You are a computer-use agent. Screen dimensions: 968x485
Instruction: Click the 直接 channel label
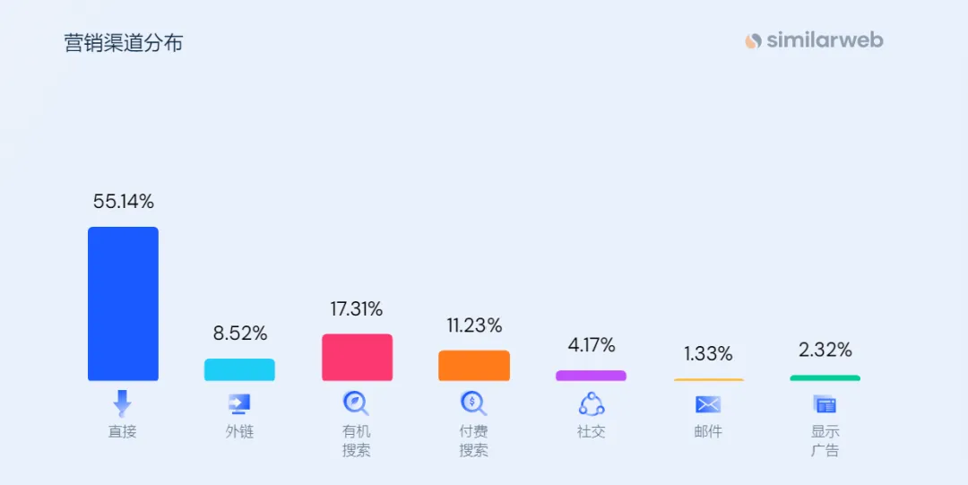point(123,431)
